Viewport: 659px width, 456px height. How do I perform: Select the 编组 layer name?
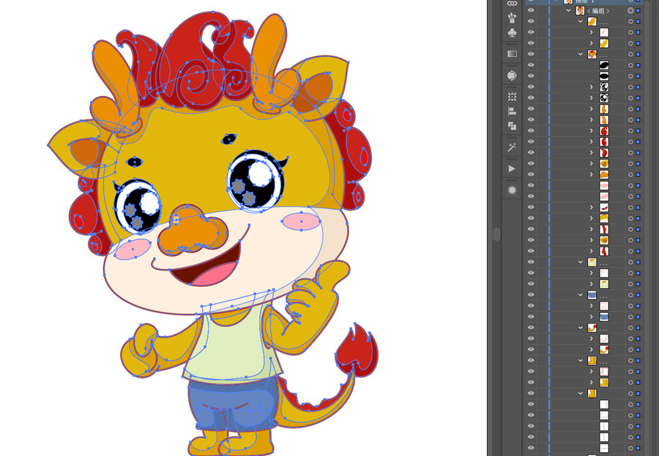(598, 11)
